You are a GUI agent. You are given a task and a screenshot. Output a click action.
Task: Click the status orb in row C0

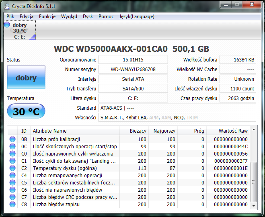click(12, 154)
